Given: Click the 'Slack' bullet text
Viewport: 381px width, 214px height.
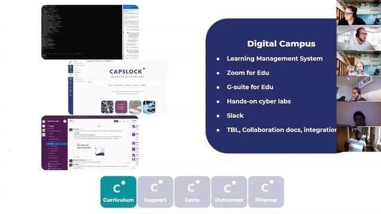Looking at the screenshot, I should pyautogui.click(x=235, y=116).
